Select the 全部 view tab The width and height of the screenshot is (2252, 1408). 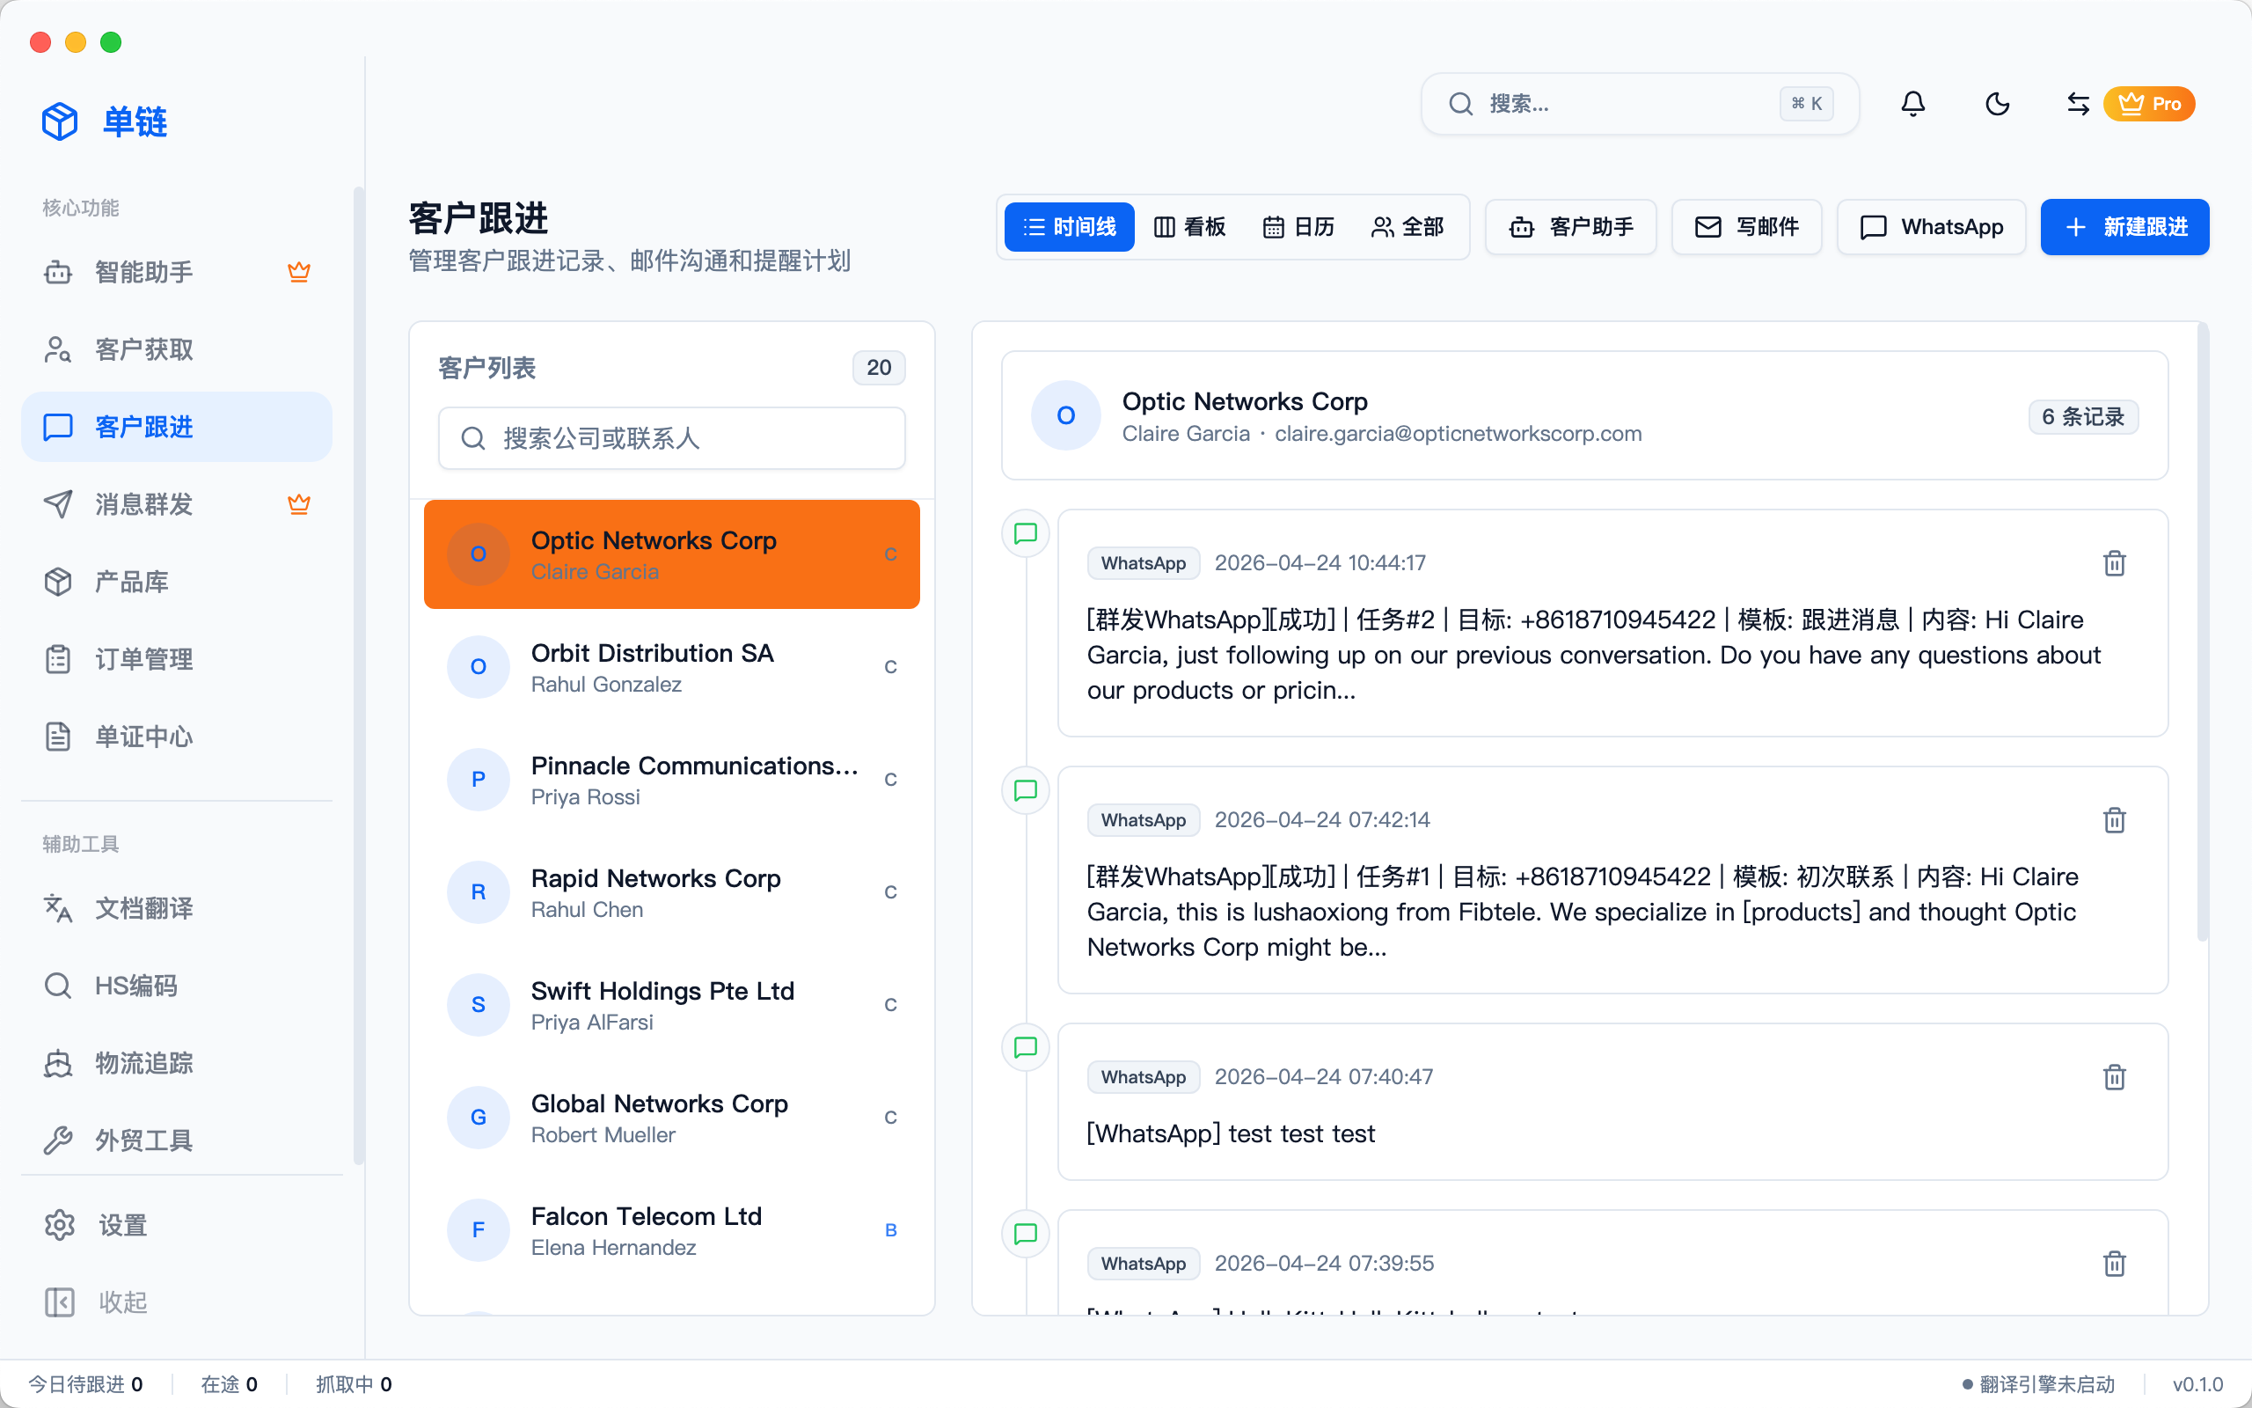[1408, 227]
